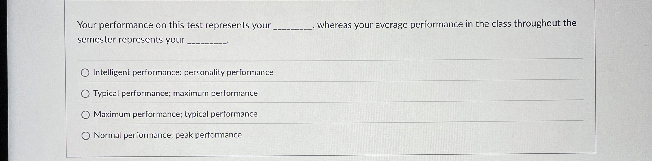Click the answer text Maximum performance; typical performance
The image size is (652, 161).
pyautogui.click(x=175, y=114)
